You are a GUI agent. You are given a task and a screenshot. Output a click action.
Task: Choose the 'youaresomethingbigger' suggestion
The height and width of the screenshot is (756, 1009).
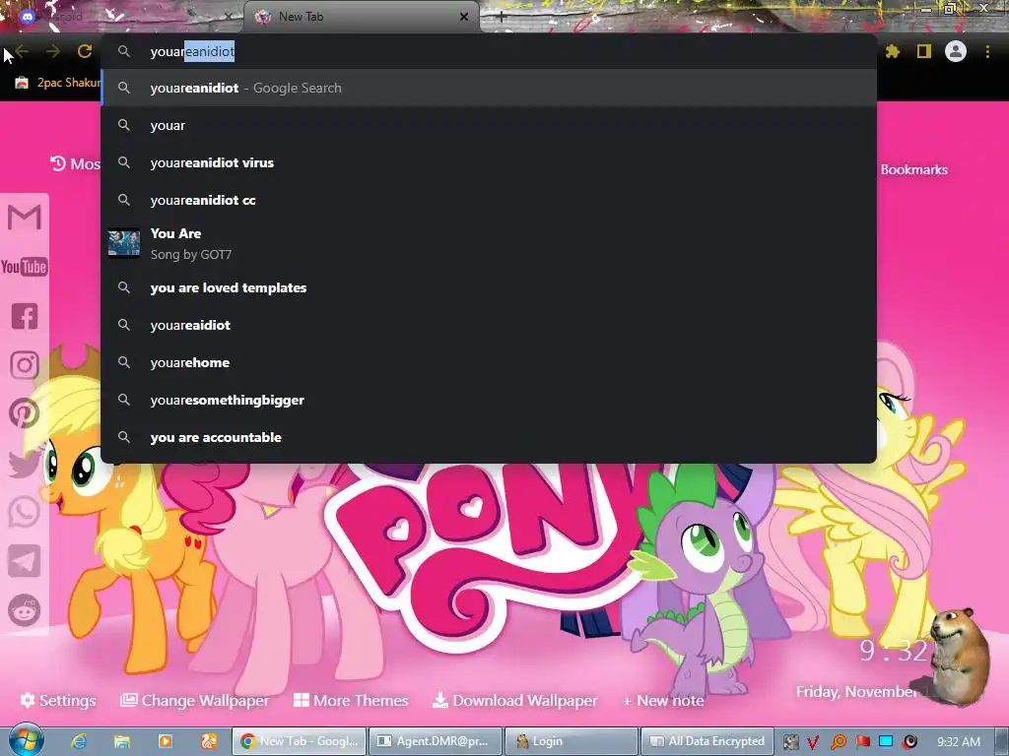(x=489, y=400)
